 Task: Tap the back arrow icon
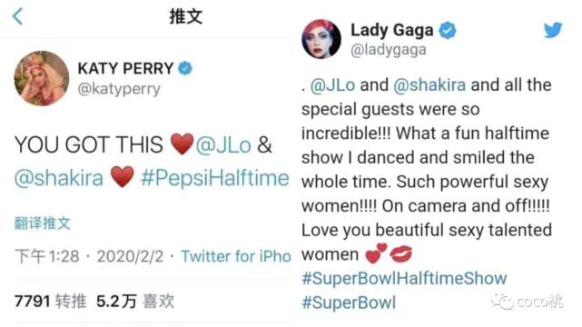coord(17,16)
